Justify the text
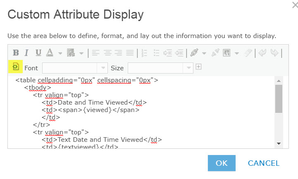This screenshot has width=298, height=179. coord(130,53)
